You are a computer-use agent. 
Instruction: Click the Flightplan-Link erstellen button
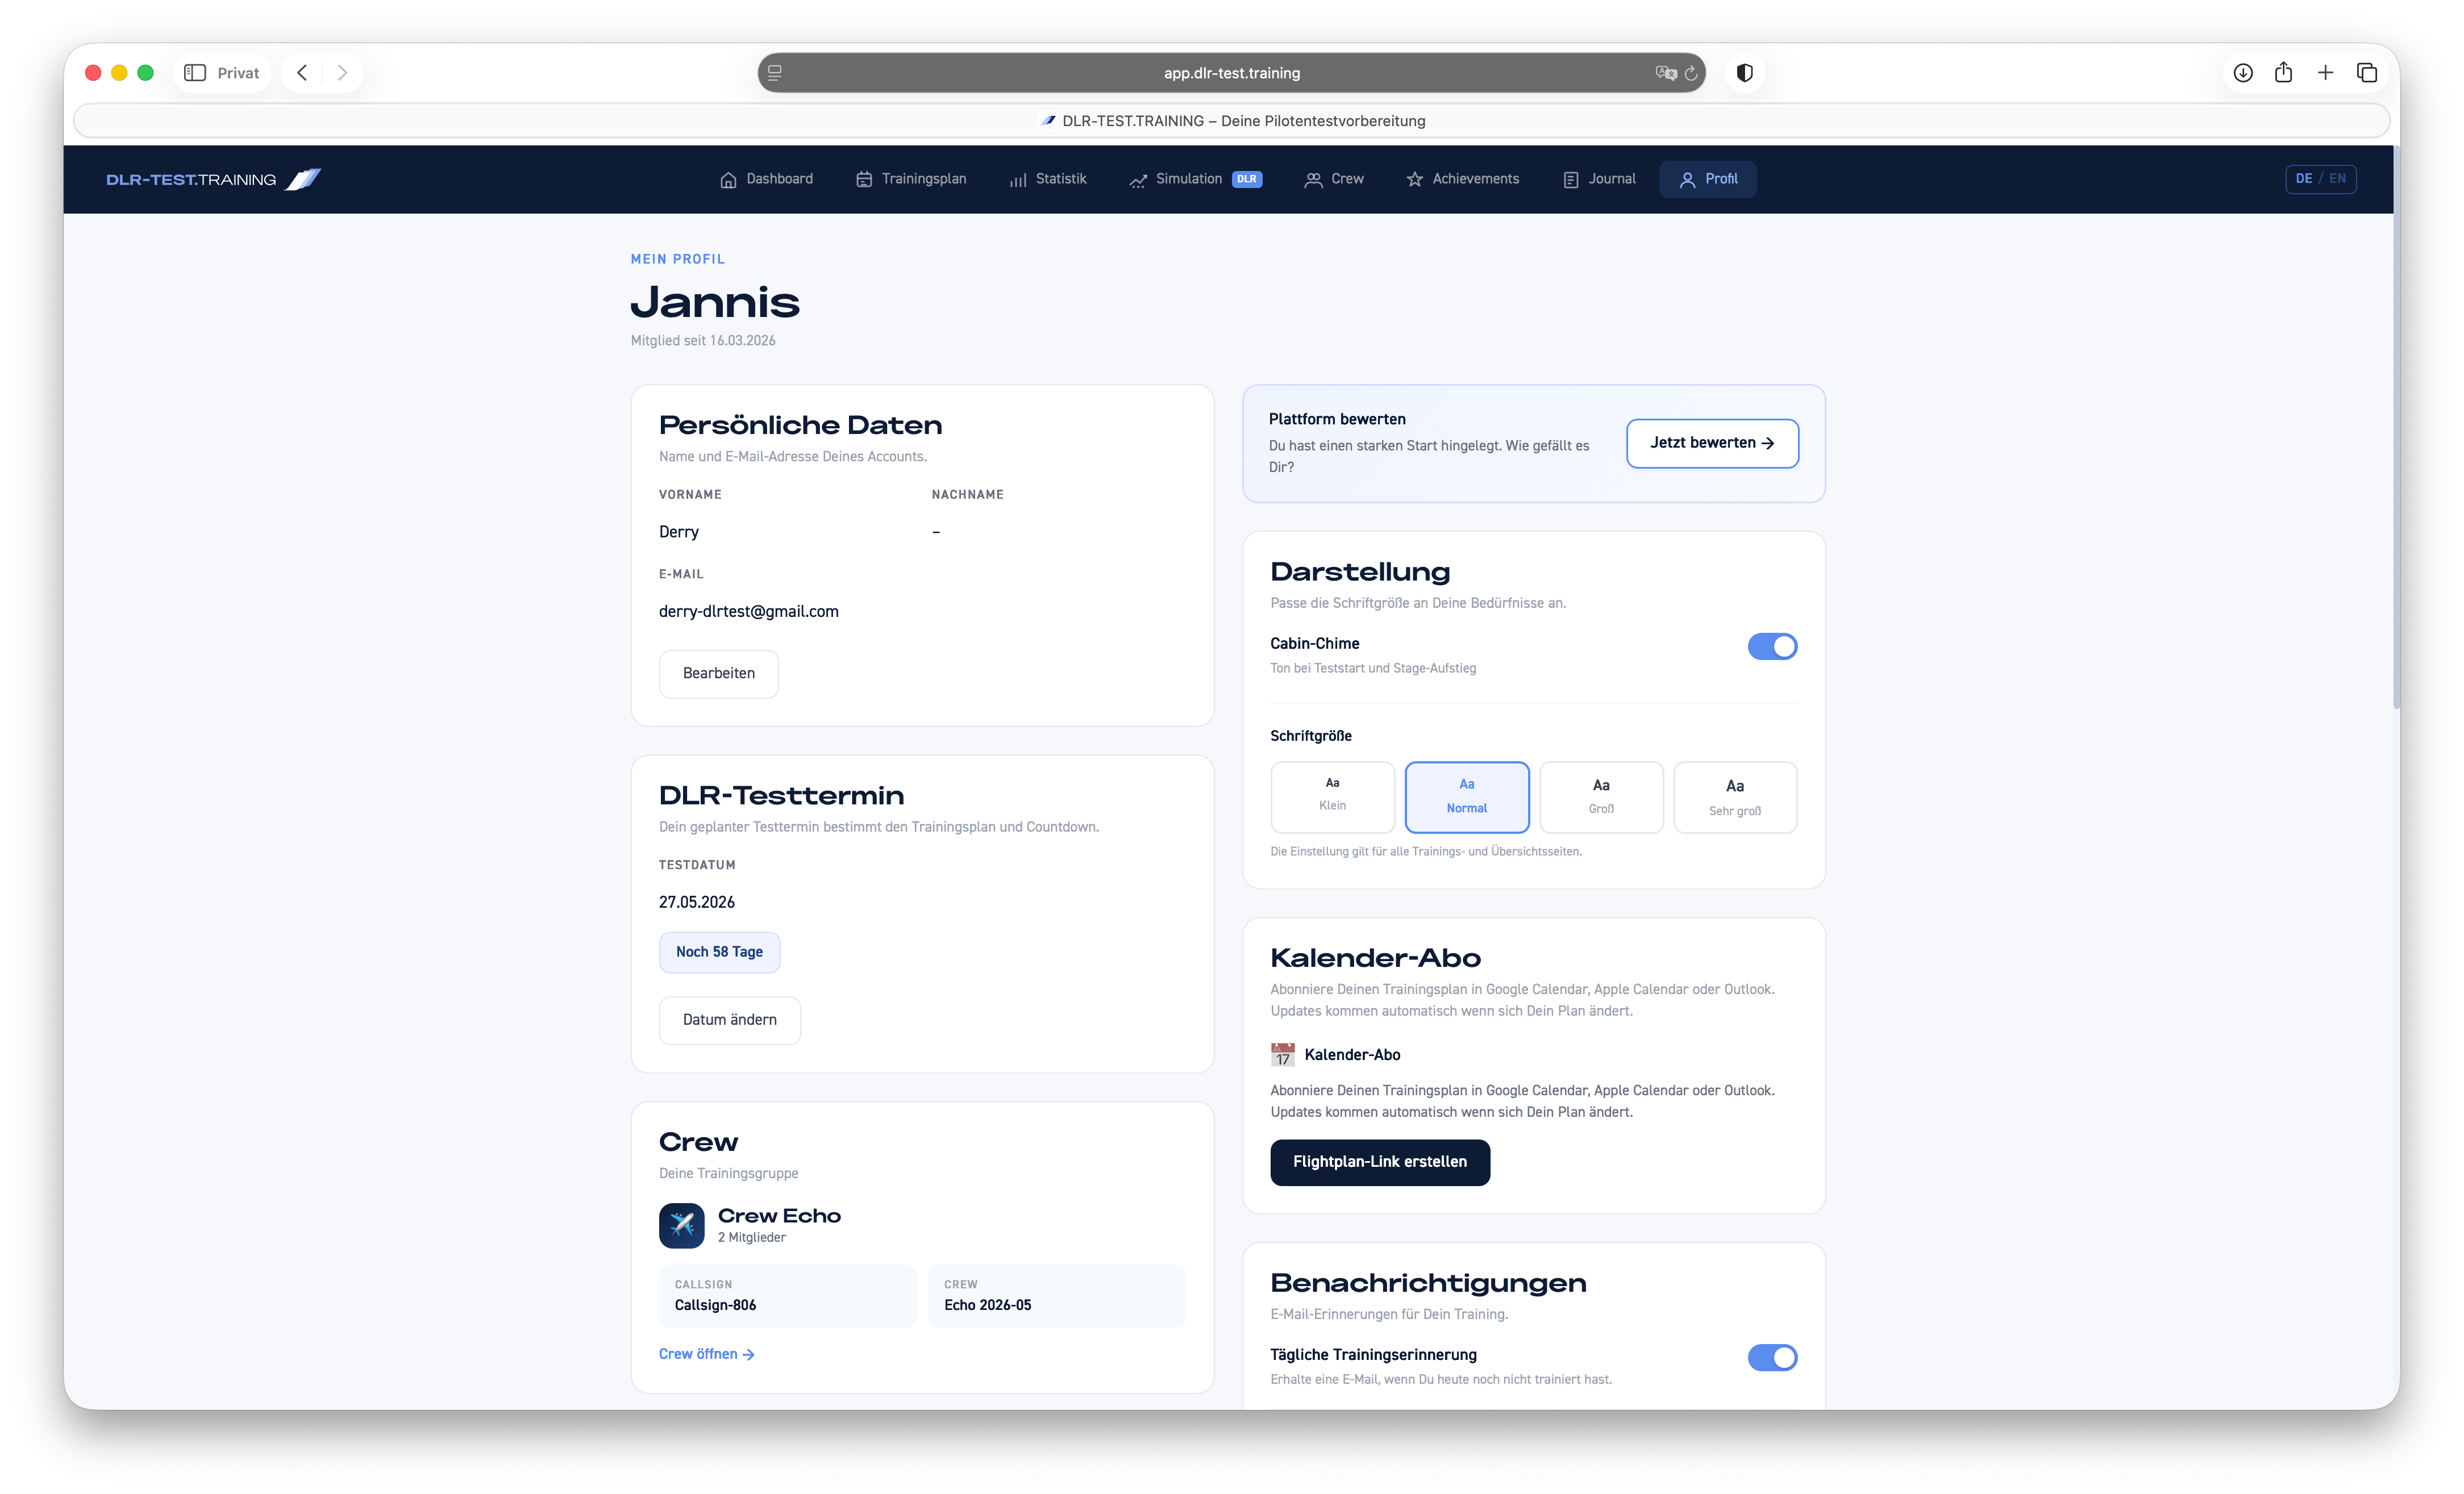click(1380, 1162)
